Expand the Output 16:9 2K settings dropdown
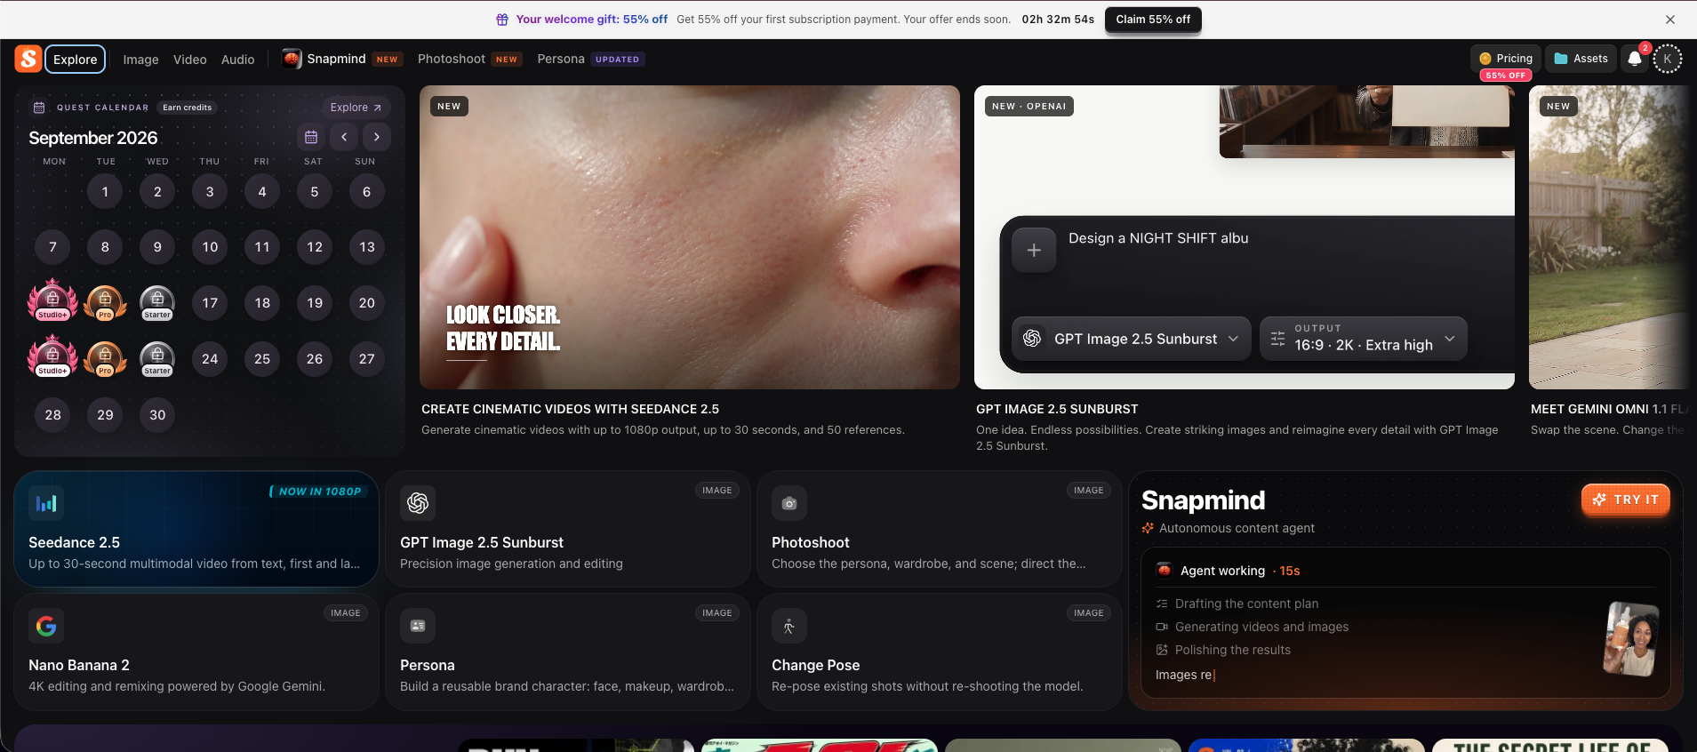The width and height of the screenshot is (1697, 752). click(1364, 339)
